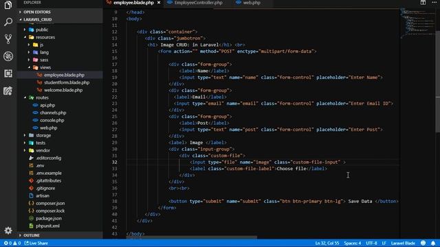440x247 pixels.
Task: Click the editor vertical scrollbar
Action: pos(437,81)
